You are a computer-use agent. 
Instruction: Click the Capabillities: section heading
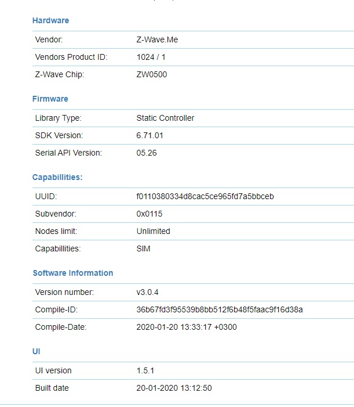click(x=57, y=177)
